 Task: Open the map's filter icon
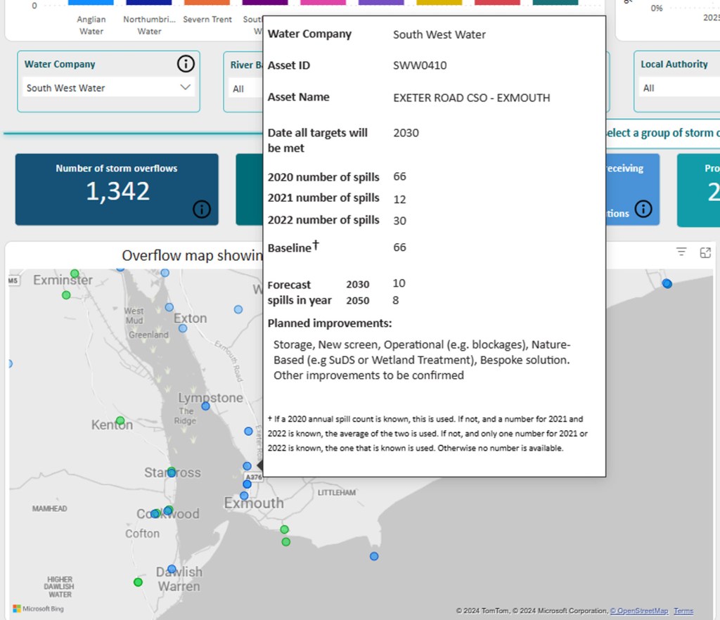[x=681, y=252]
